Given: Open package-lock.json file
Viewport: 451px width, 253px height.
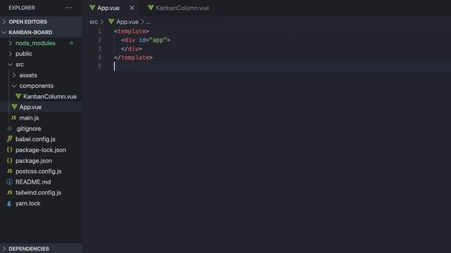Looking at the screenshot, I should tap(41, 150).
